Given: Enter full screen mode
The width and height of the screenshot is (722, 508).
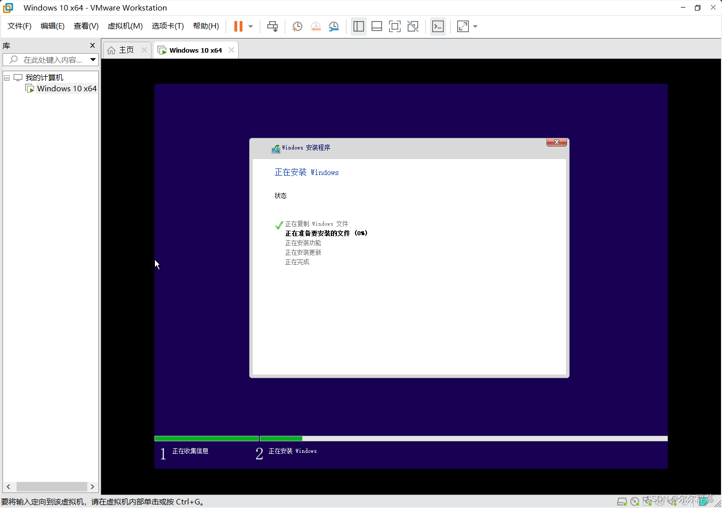Looking at the screenshot, I should 395,27.
